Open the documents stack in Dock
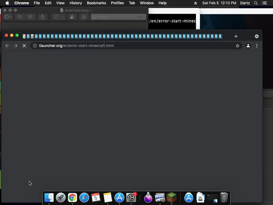This screenshot has width=273, height=205. (x=200, y=198)
